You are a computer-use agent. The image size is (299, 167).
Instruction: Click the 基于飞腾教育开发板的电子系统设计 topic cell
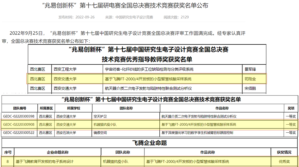coord(45,161)
